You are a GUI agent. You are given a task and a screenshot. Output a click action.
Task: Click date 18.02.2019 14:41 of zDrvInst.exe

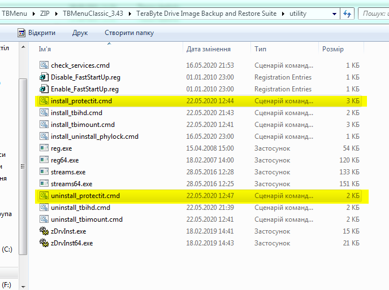click(210, 231)
